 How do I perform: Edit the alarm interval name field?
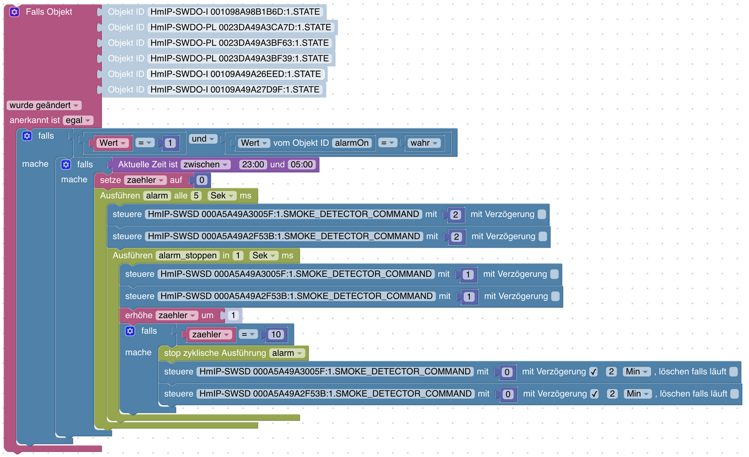click(157, 196)
